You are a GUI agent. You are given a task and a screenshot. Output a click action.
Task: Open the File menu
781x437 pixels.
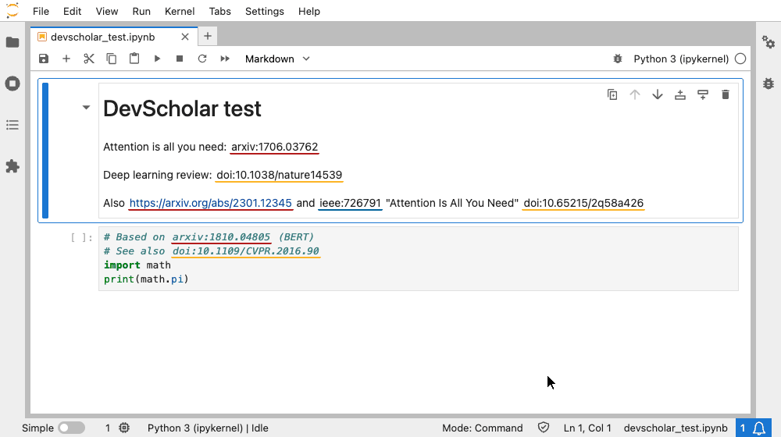[41, 11]
